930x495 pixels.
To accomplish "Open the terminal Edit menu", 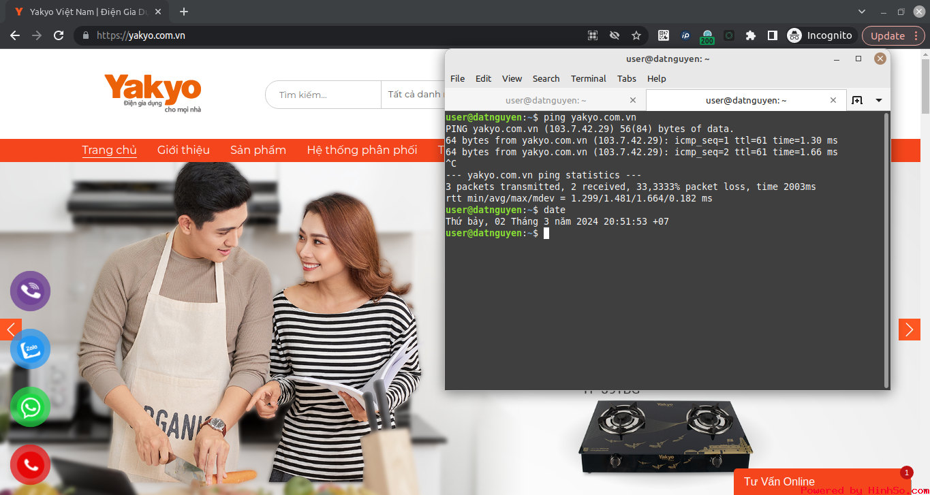I will click(x=483, y=78).
